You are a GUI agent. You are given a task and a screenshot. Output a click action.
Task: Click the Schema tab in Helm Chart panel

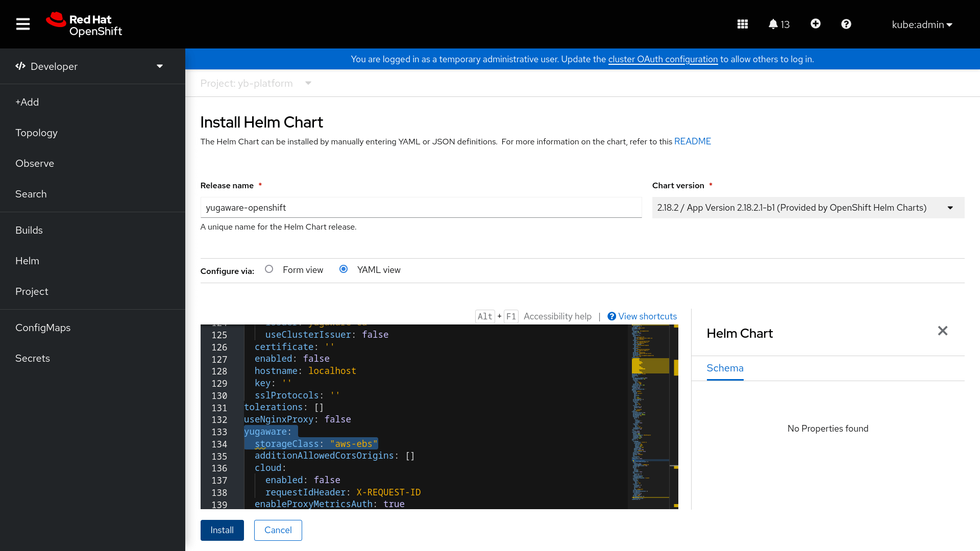(724, 368)
